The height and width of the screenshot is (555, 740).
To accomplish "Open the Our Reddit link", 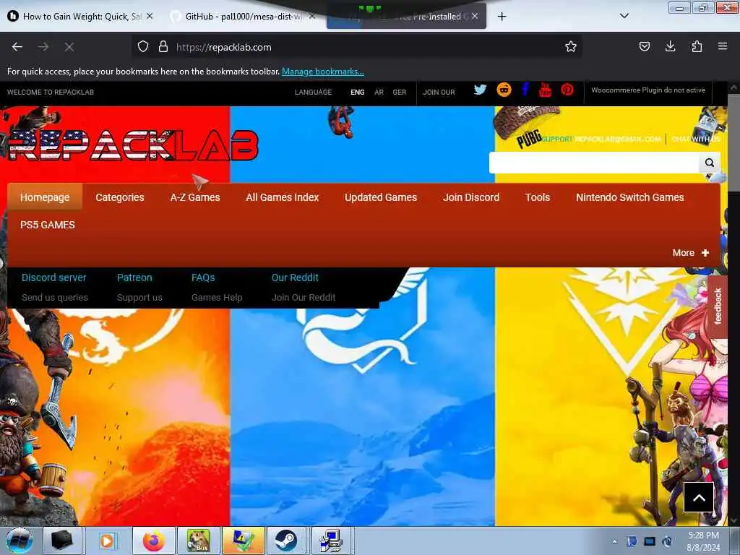I will point(295,277).
